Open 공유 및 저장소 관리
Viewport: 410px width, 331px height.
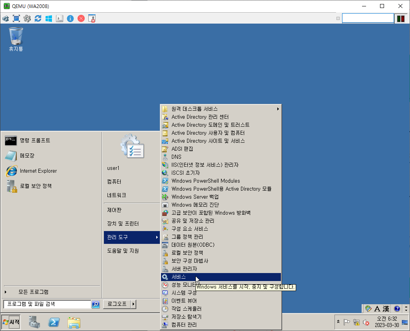tap(221, 221)
